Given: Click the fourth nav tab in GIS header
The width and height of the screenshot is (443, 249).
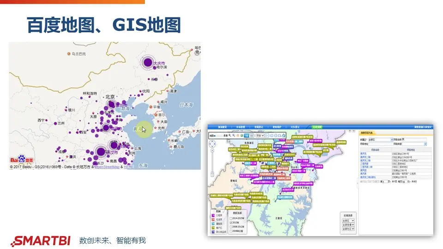Looking at the screenshot, I should tap(277, 127).
